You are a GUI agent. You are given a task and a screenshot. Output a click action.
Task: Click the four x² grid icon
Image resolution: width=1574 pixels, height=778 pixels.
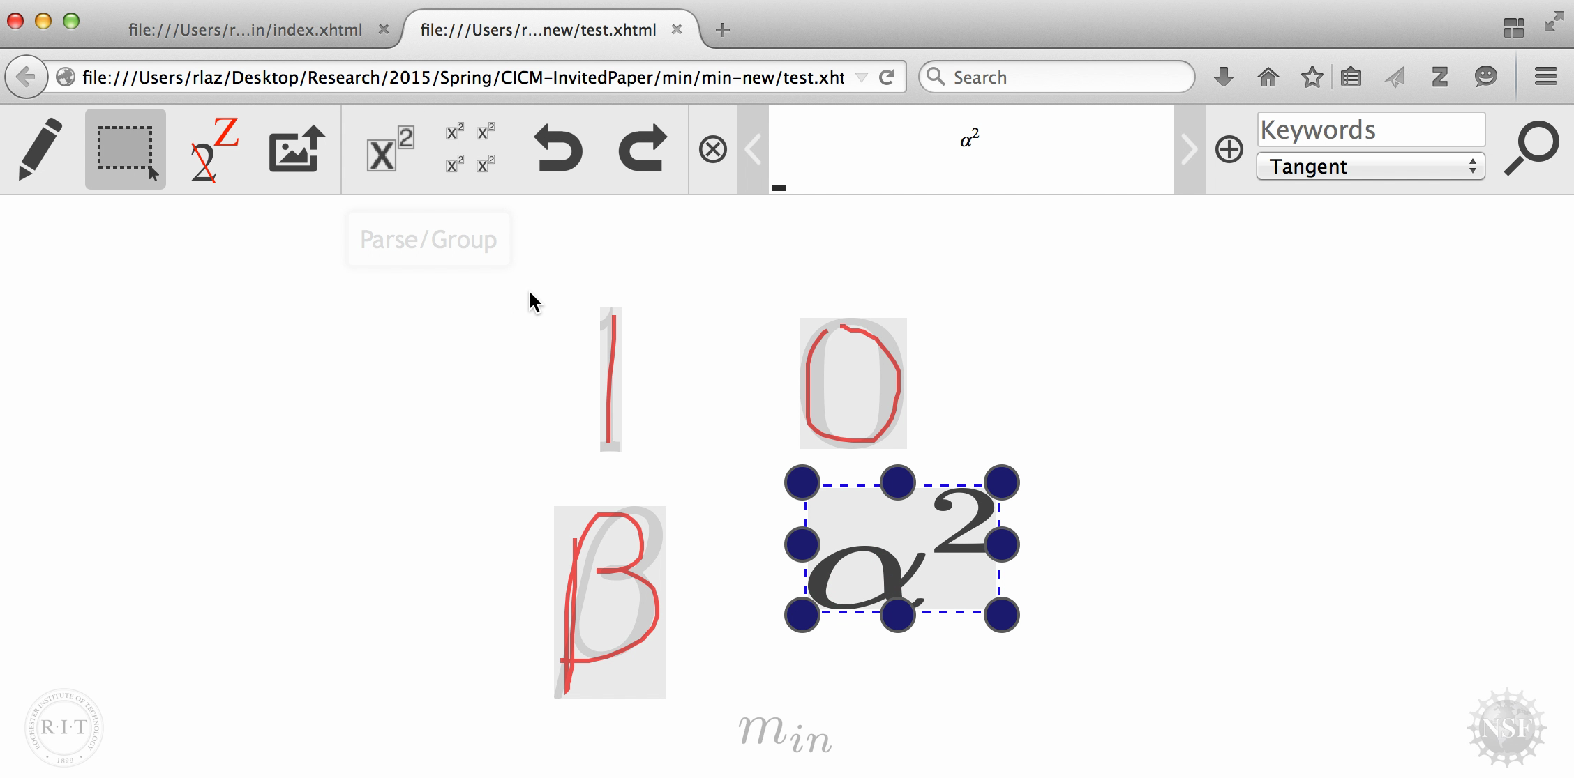point(470,149)
